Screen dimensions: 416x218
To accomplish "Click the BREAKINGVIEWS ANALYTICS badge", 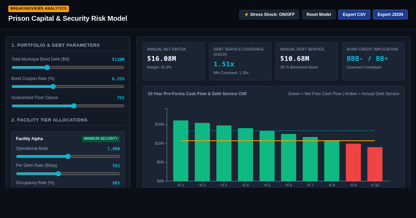I will 38,9.
